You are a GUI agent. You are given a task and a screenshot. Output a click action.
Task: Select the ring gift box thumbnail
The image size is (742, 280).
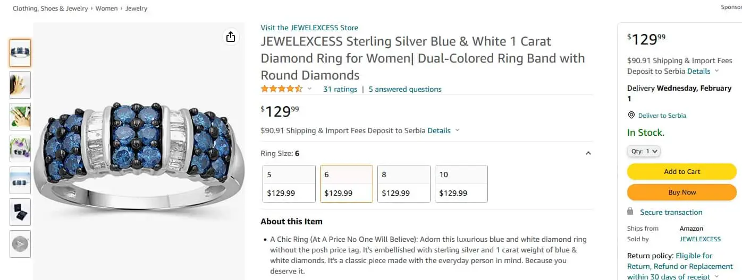[20, 212]
